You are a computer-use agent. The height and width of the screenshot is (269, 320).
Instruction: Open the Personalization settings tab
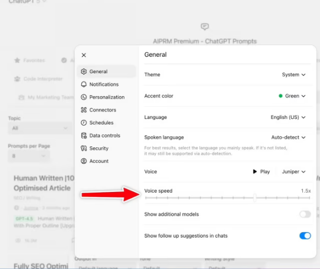point(106,97)
